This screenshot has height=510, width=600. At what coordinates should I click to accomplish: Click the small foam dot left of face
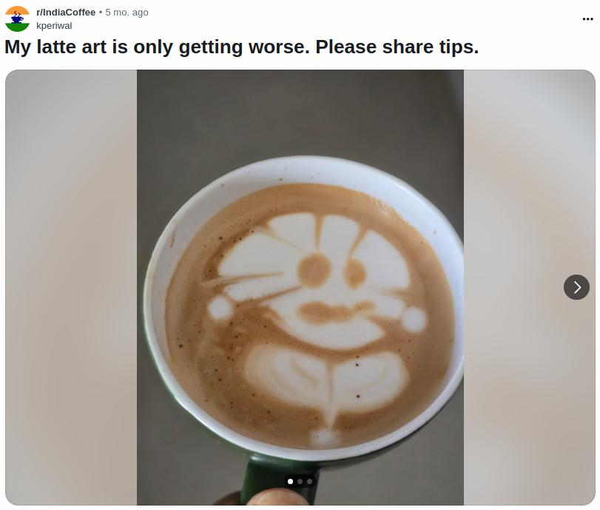click(220, 307)
